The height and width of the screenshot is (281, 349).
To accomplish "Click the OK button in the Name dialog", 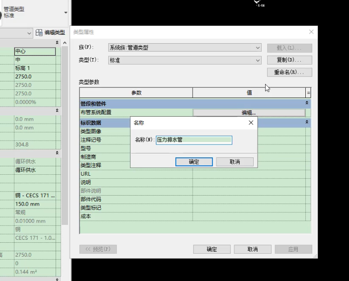I will (194, 162).
